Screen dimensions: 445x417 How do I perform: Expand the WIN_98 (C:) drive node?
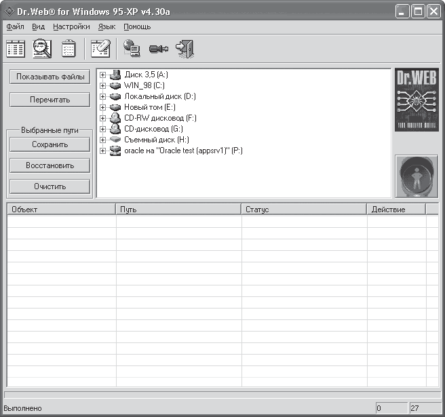pyautogui.click(x=103, y=85)
